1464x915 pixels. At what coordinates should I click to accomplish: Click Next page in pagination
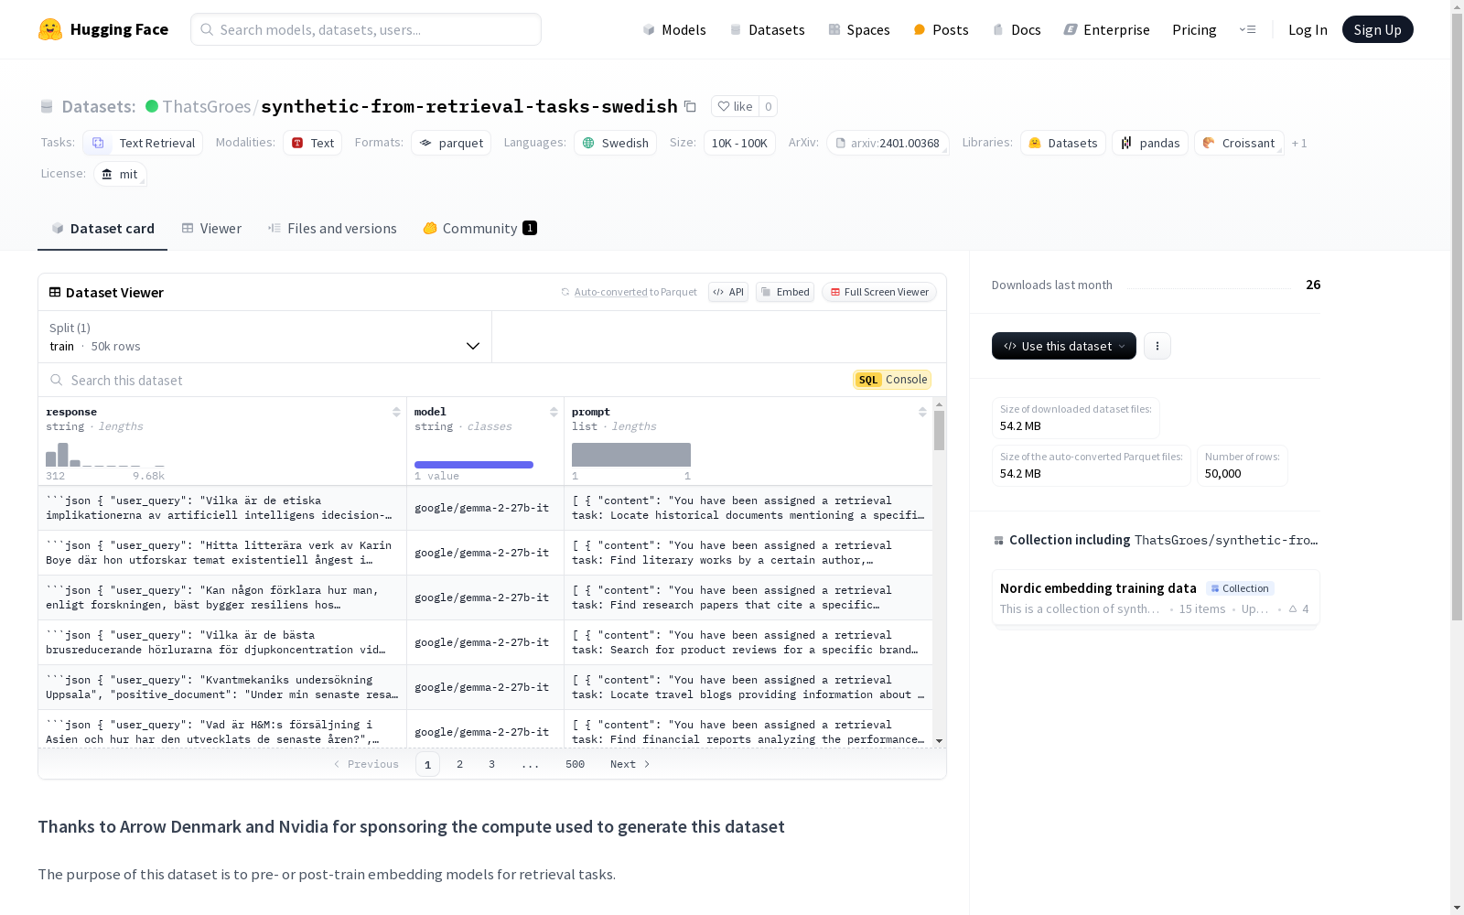630,764
